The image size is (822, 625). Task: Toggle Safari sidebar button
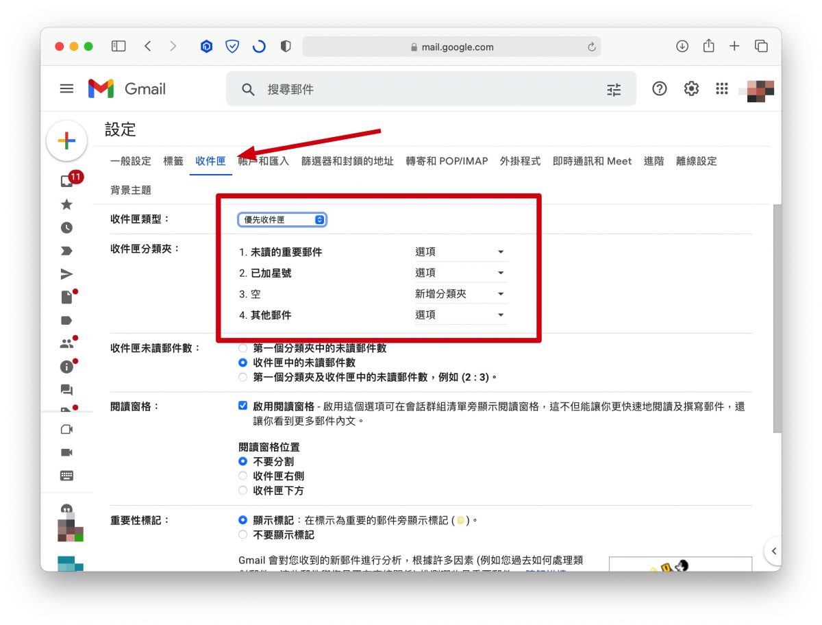pos(119,46)
